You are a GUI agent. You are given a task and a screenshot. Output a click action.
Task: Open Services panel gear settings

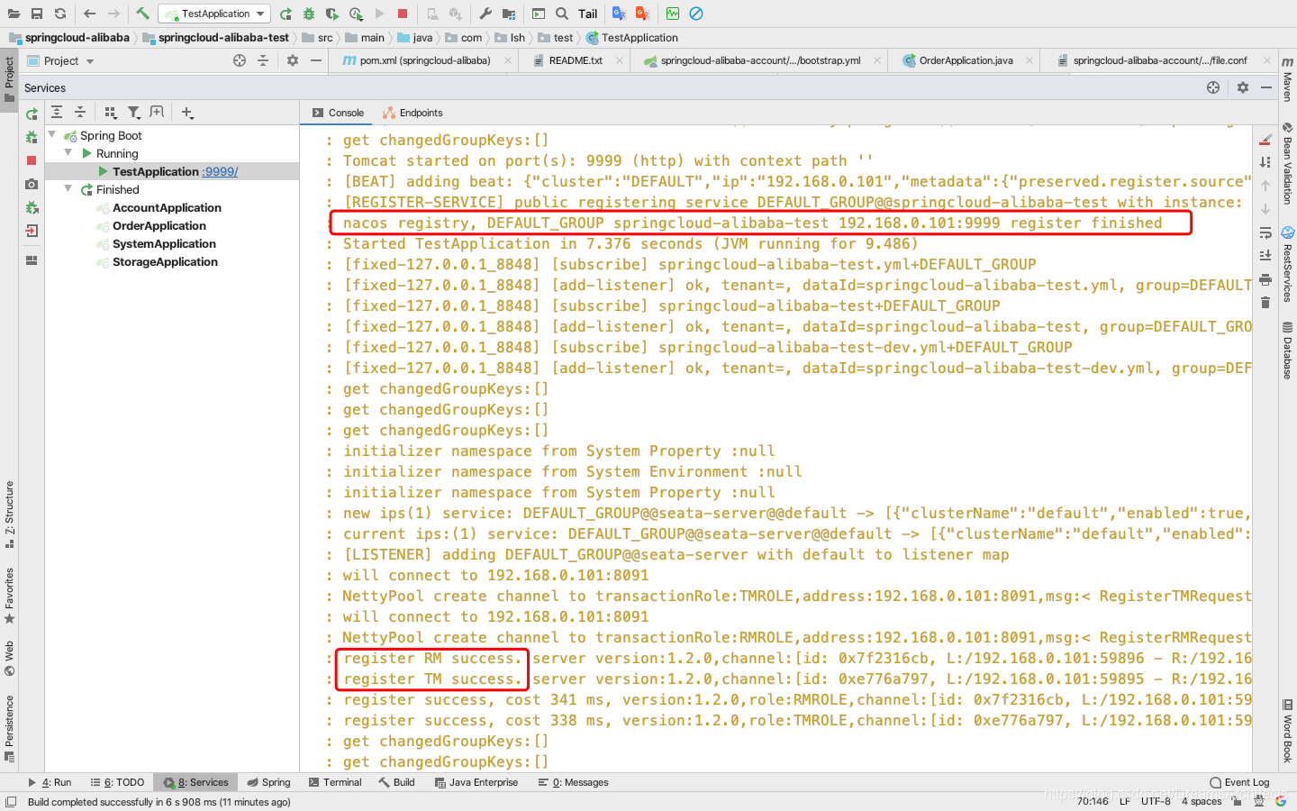(1243, 87)
